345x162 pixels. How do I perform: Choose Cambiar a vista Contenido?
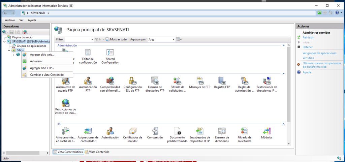47,75
